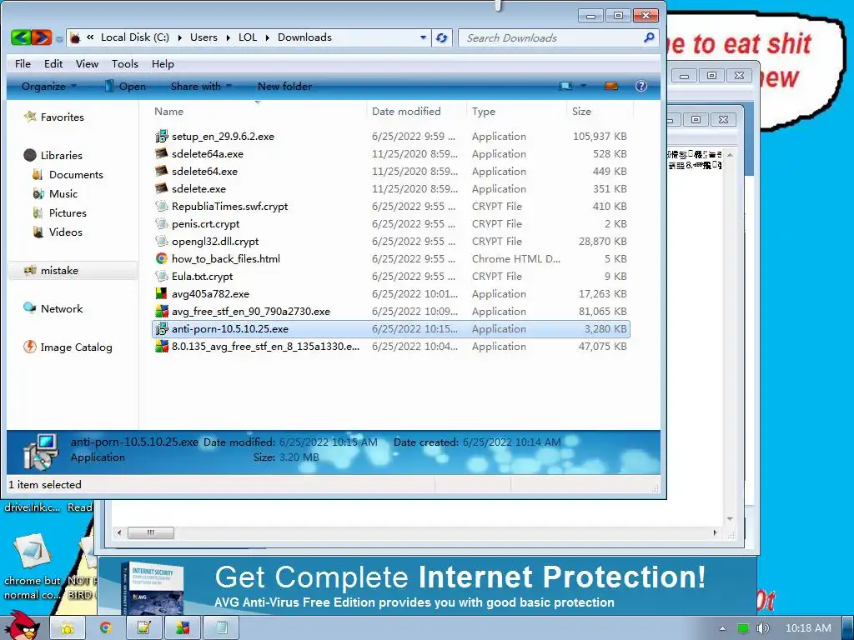Click the volume speaker tray icon

tap(762, 628)
